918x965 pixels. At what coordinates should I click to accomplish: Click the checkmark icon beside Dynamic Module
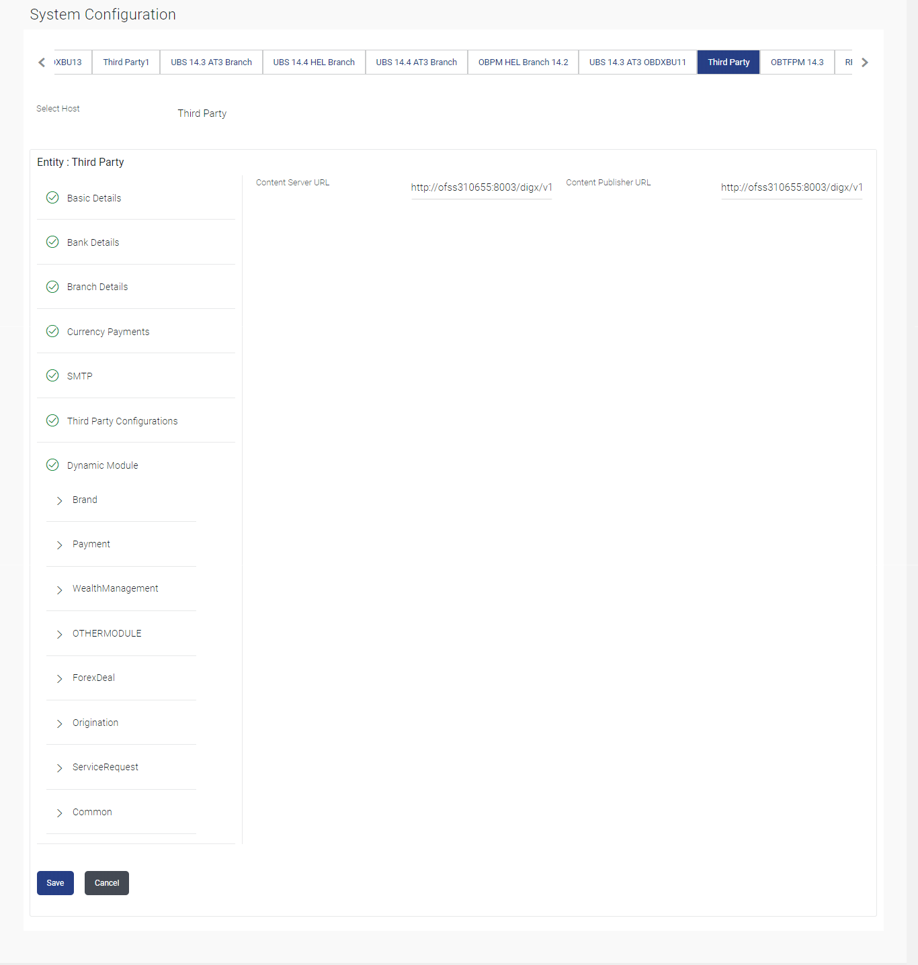pyautogui.click(x=52, y=465)
